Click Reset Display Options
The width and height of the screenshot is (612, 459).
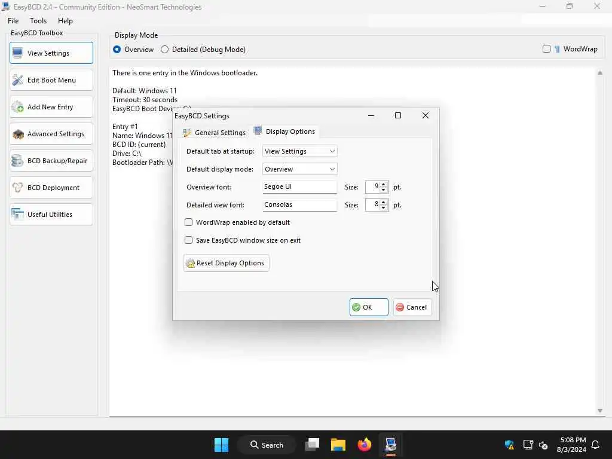[x=227, y=263]
